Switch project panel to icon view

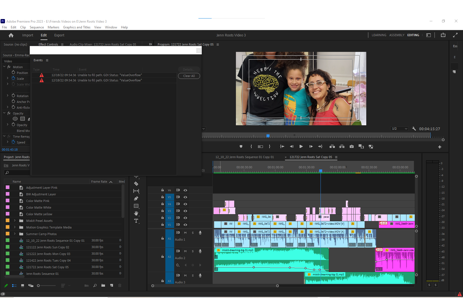pos(23,286)
